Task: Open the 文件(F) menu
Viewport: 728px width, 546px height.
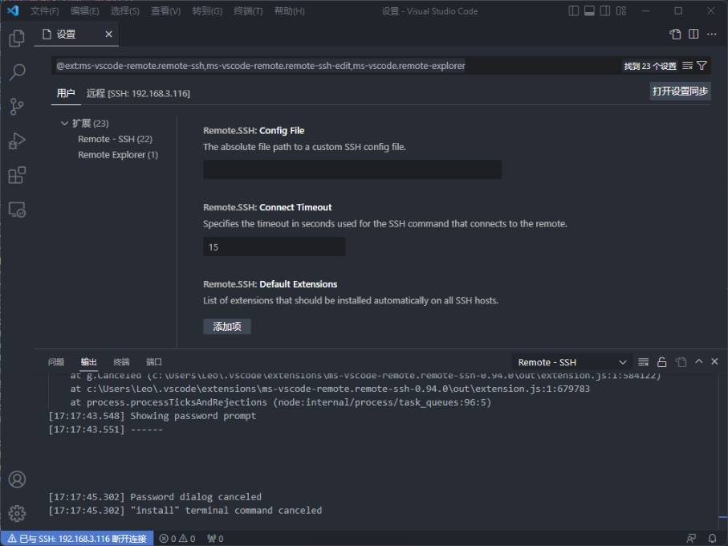Action: click(45, 11)
